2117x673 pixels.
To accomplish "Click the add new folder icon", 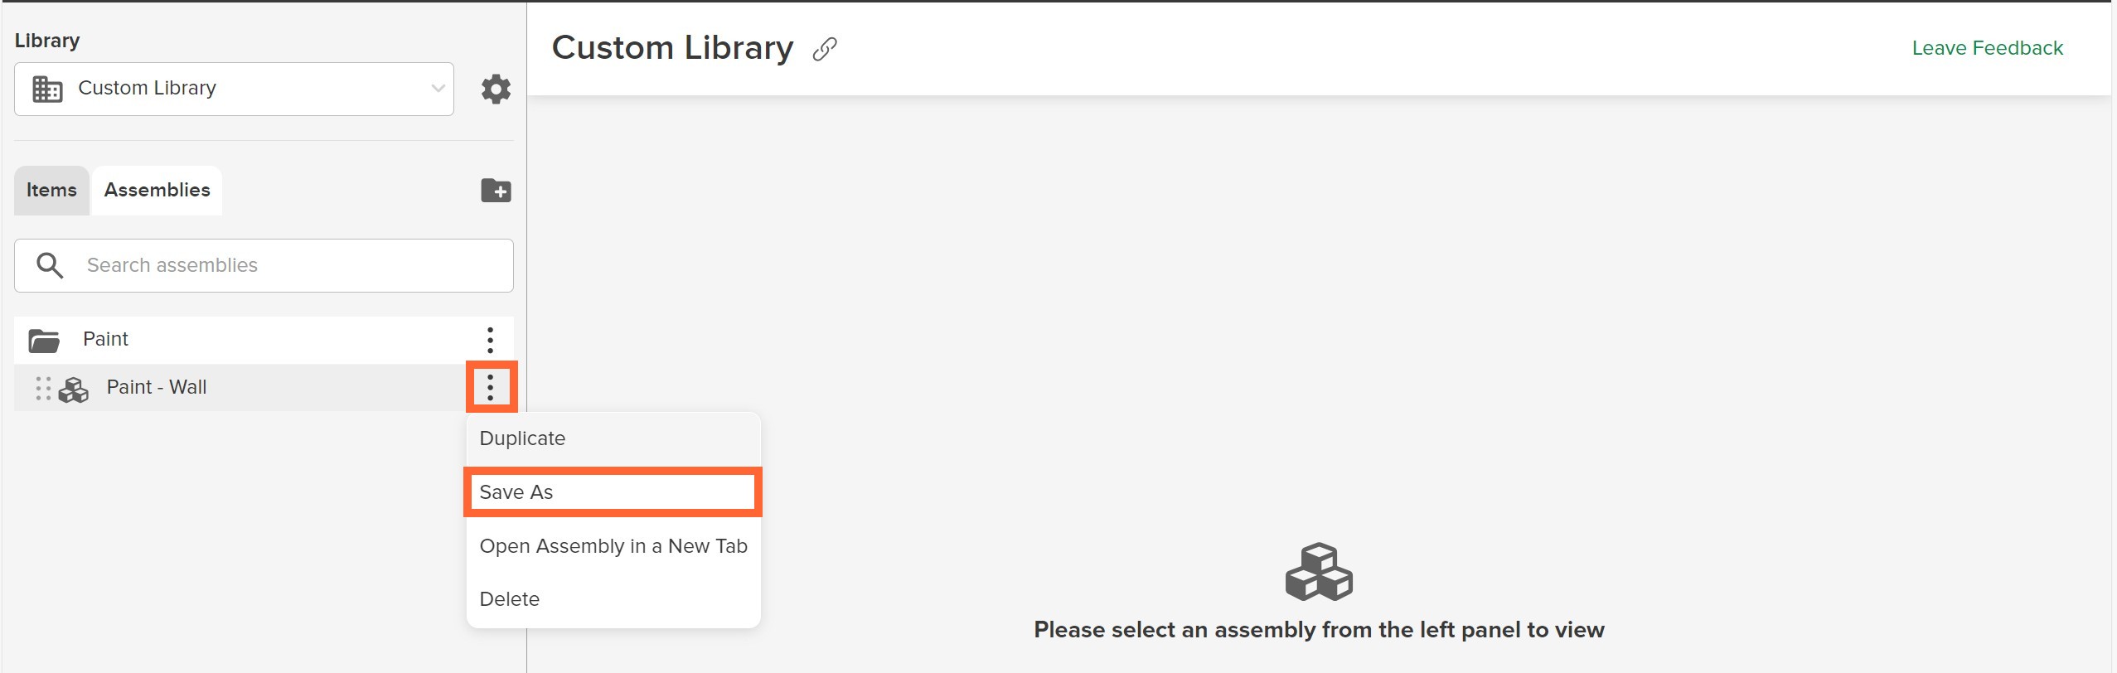I will click(496, 191).
